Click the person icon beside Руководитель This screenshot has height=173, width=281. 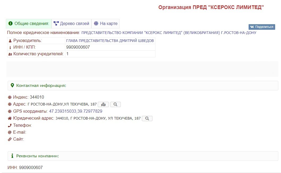click(10, 41)
